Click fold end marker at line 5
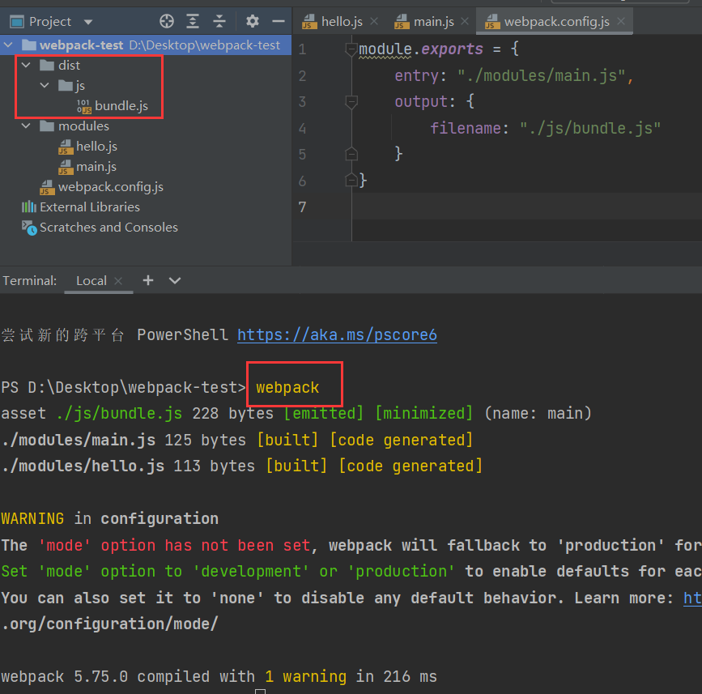Viewport: 702px width, 694px height. coord(351,154)
